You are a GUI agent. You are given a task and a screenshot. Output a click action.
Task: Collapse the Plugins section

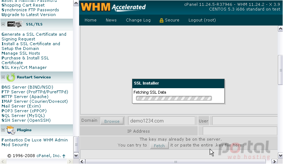coord(3,130)
